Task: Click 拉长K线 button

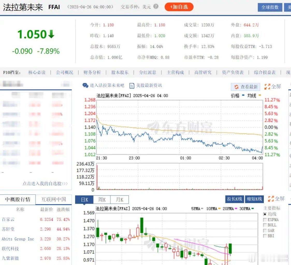Action: (235, 199)
